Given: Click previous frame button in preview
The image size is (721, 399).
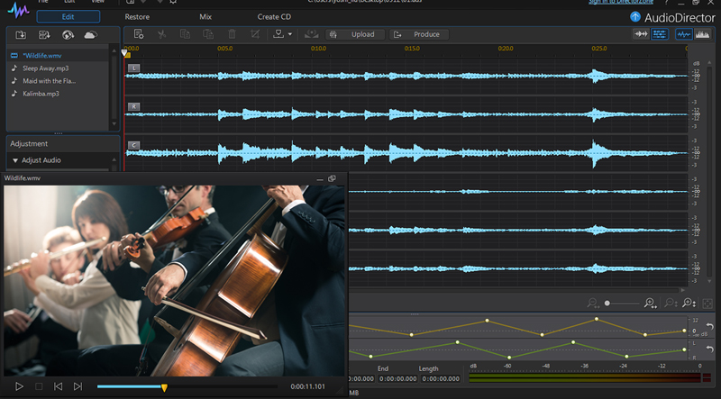Looking at the screenshot, I should (x=58, y=386).
